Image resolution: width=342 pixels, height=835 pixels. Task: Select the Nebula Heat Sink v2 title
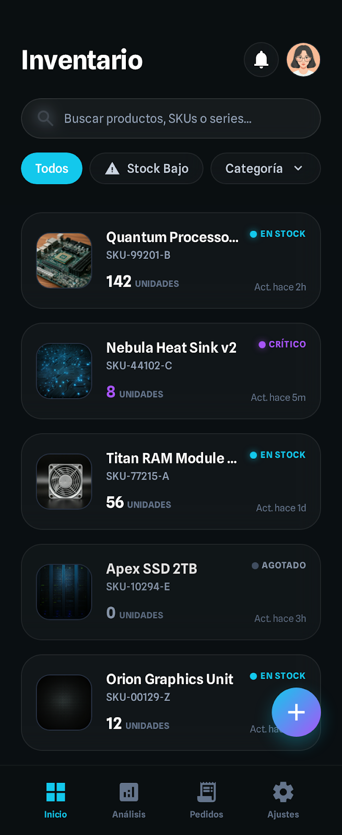point(171,348)
